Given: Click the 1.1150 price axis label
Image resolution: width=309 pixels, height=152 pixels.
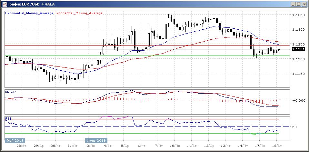Looking at the screenshot, I should 298,74.
